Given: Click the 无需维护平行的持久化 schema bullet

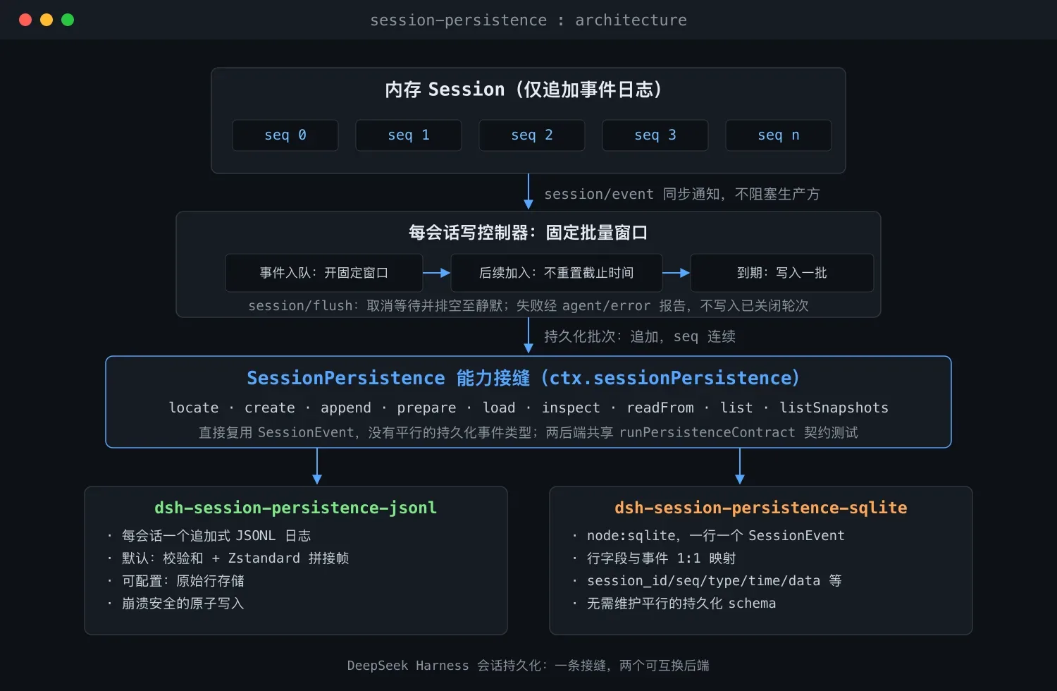Looking at the screenshot, I should [x=674, y=604].
